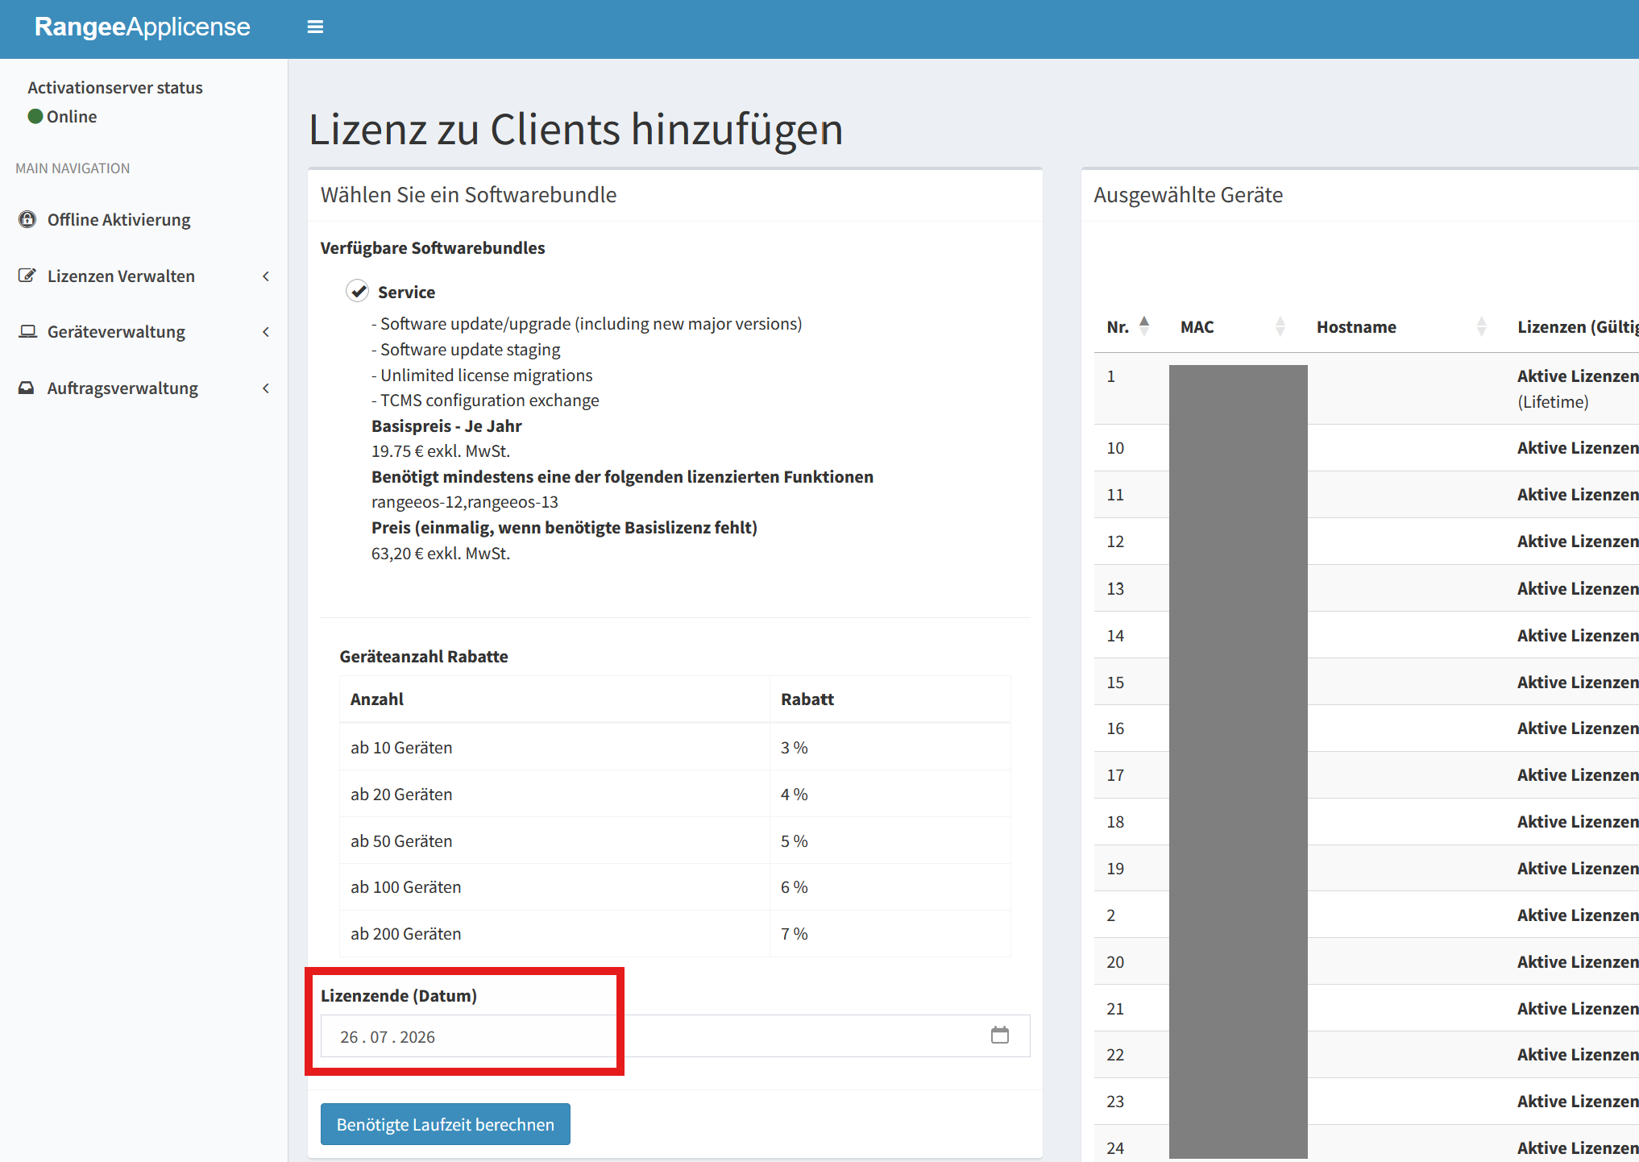Expand the Auftragsverwaltung submenu chevron
This screenshot has width=1639, height=1162.
pyautogui.click(x=266, y=388)
